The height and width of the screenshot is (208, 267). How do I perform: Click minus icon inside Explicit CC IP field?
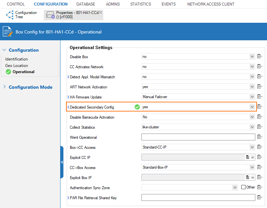coord(252,157)
